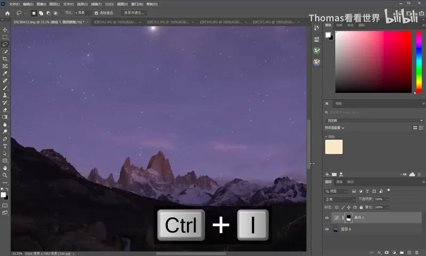Viewport: 426px width, 256px height.
Task: Create a new layer
Action: [409, 252]
